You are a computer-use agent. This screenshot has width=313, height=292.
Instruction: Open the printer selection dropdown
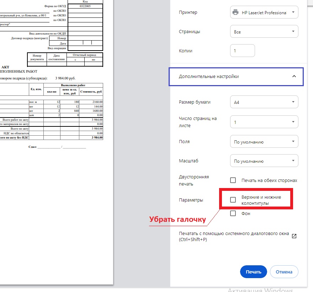click(x=264, y=12)
